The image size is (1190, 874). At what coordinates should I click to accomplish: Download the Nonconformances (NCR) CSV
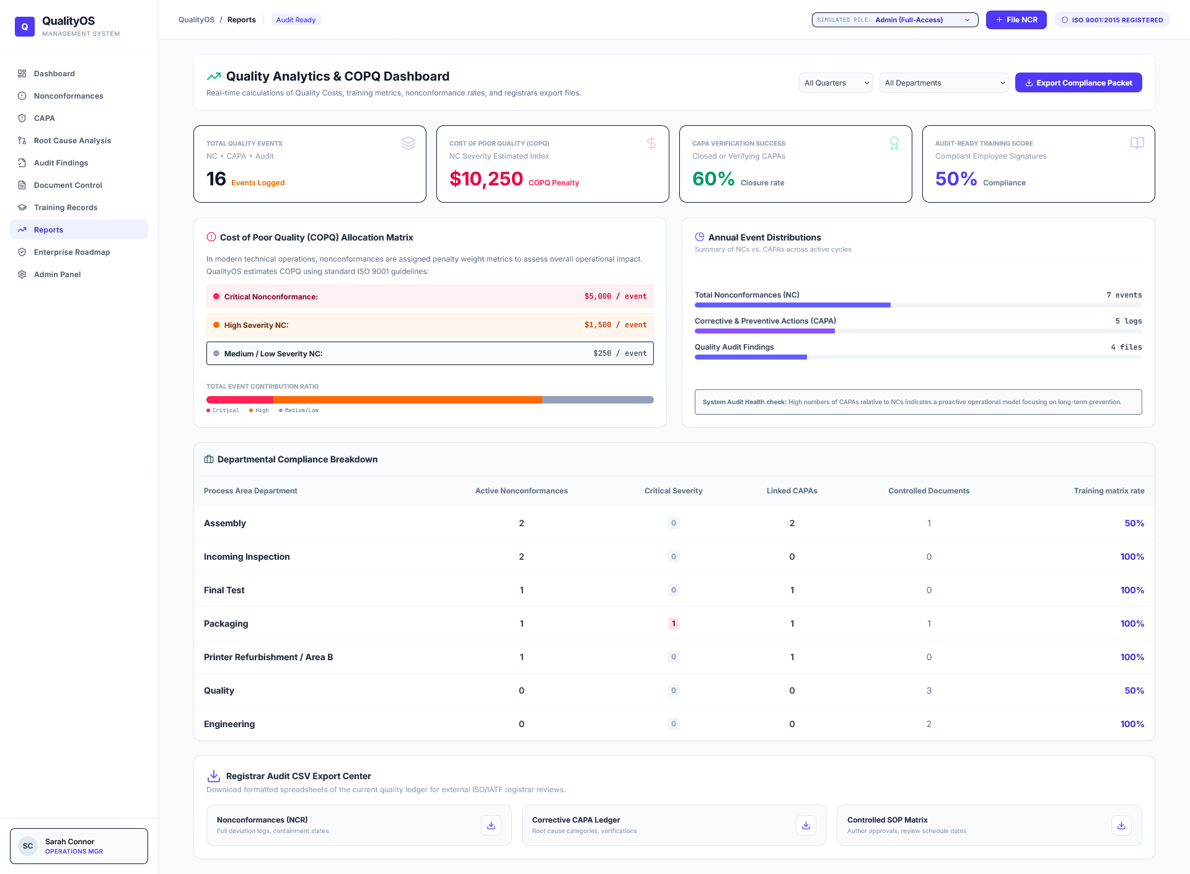(x=491, y=825)
